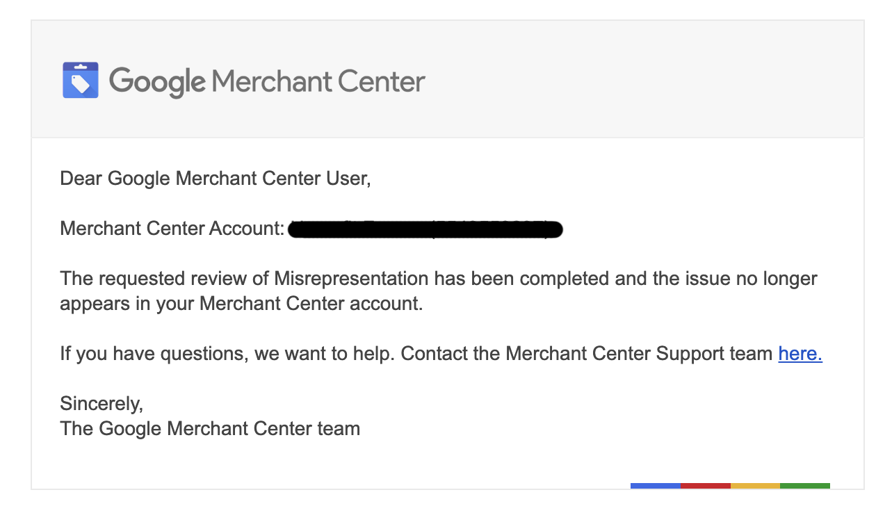Click the "Sincerely," closing line

pos(102,404)
